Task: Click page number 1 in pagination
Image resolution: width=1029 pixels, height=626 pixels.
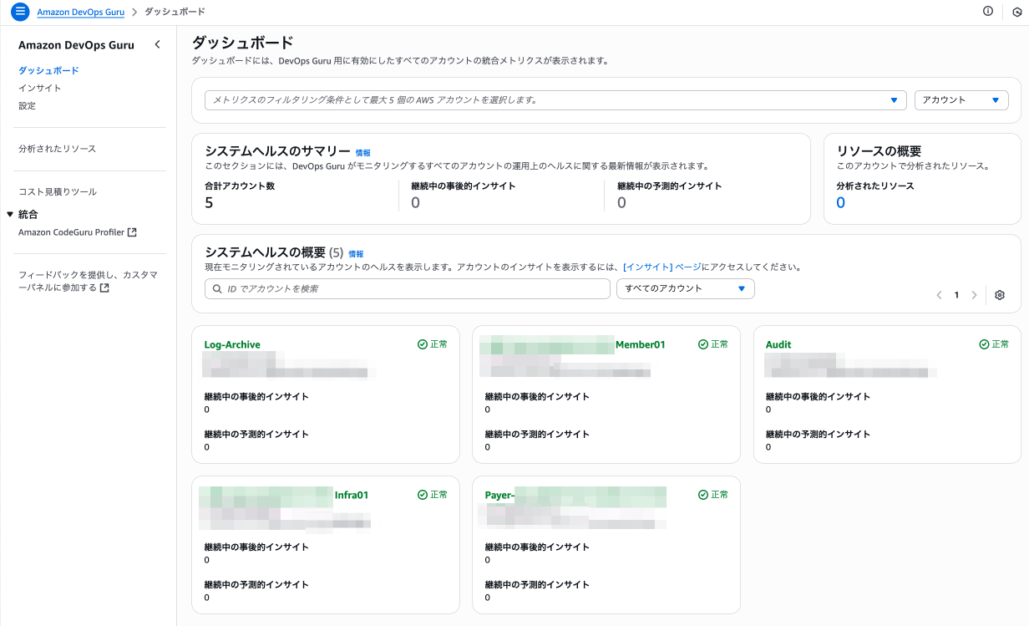Action: [x=956, y=295]
